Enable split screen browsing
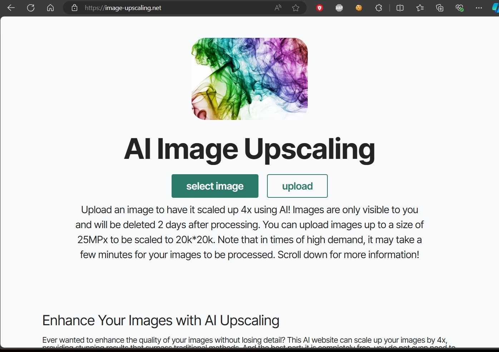 point(400,7)
